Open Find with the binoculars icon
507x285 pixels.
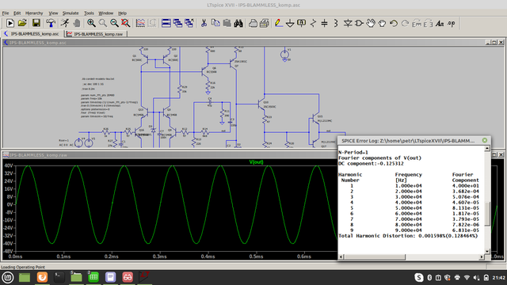pyautogui.click(x=238, y=23)
